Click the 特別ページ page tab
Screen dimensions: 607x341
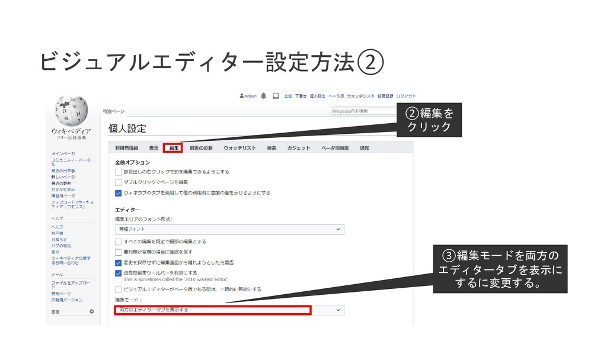pyautogui.click(x=114, y=111)
